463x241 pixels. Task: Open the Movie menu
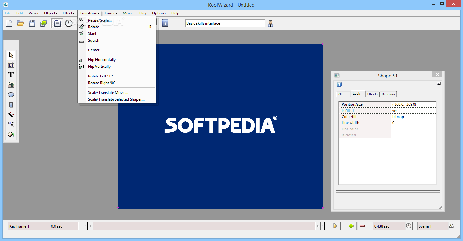pyautogui.click(x=128, y=13)
